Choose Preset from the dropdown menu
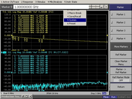 (x=75, y=23)
